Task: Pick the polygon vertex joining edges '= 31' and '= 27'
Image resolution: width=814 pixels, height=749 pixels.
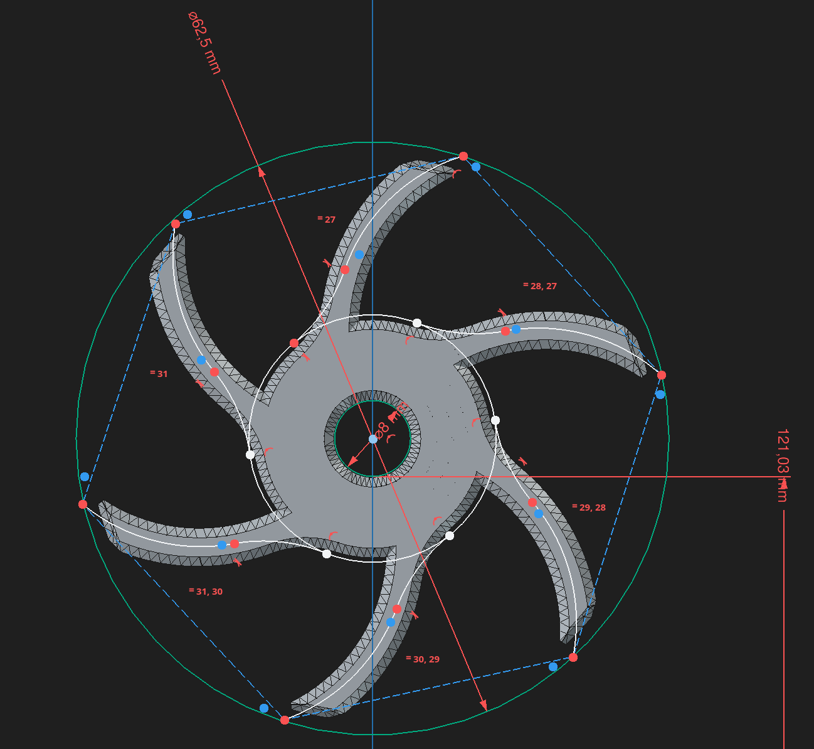Action: click(x=176, y=224)
